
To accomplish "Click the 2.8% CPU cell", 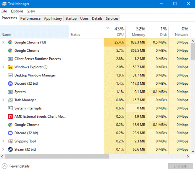I will coord(115,59).
